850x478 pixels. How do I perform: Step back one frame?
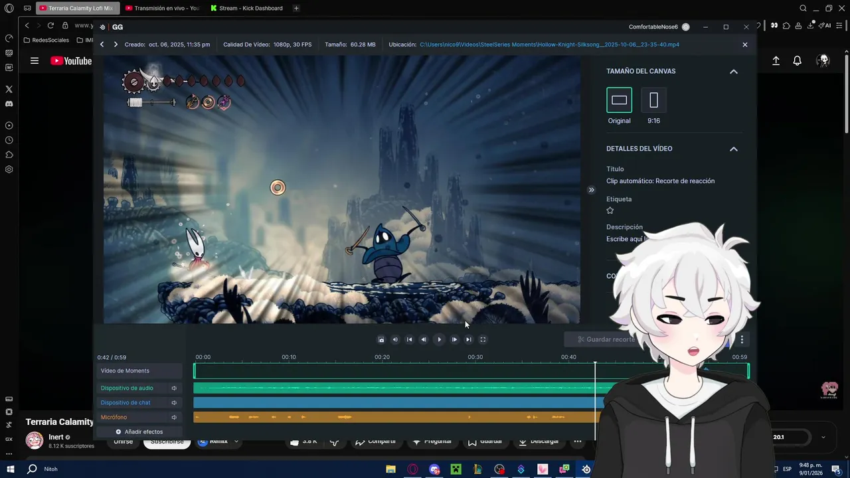click(x=424, y=339)
